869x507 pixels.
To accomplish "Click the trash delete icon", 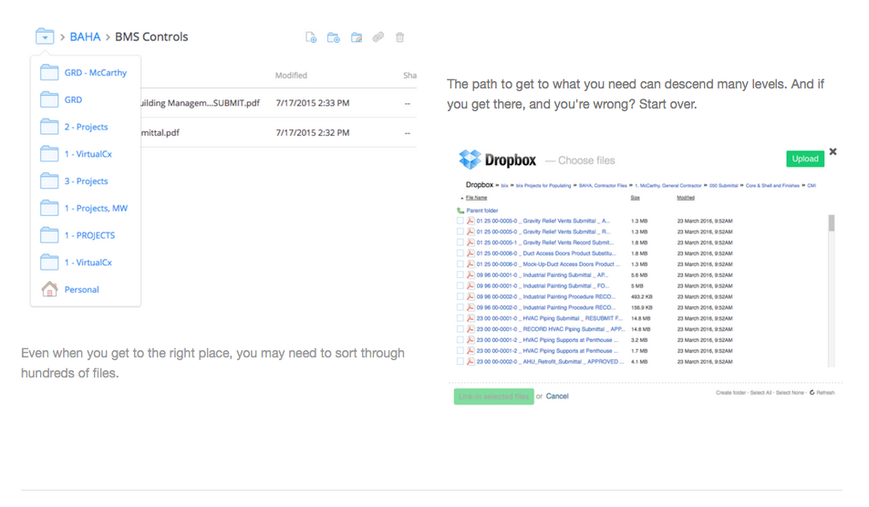I will tap(399, 37).
